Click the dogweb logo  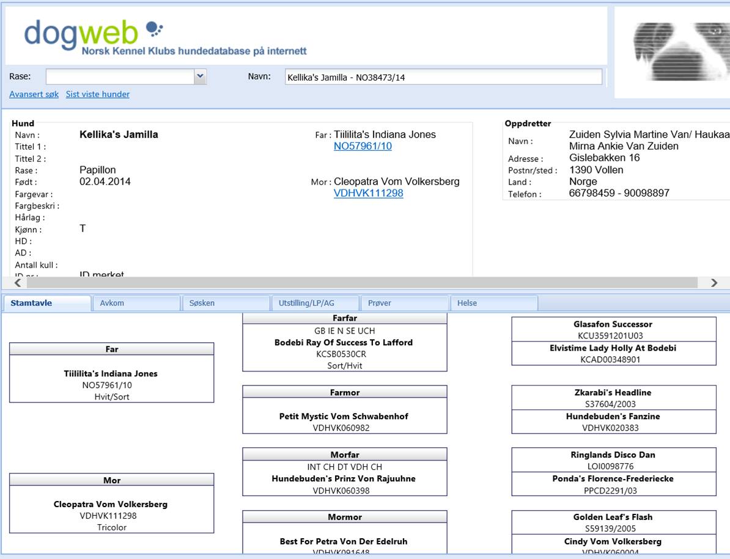tap(165, 37)
